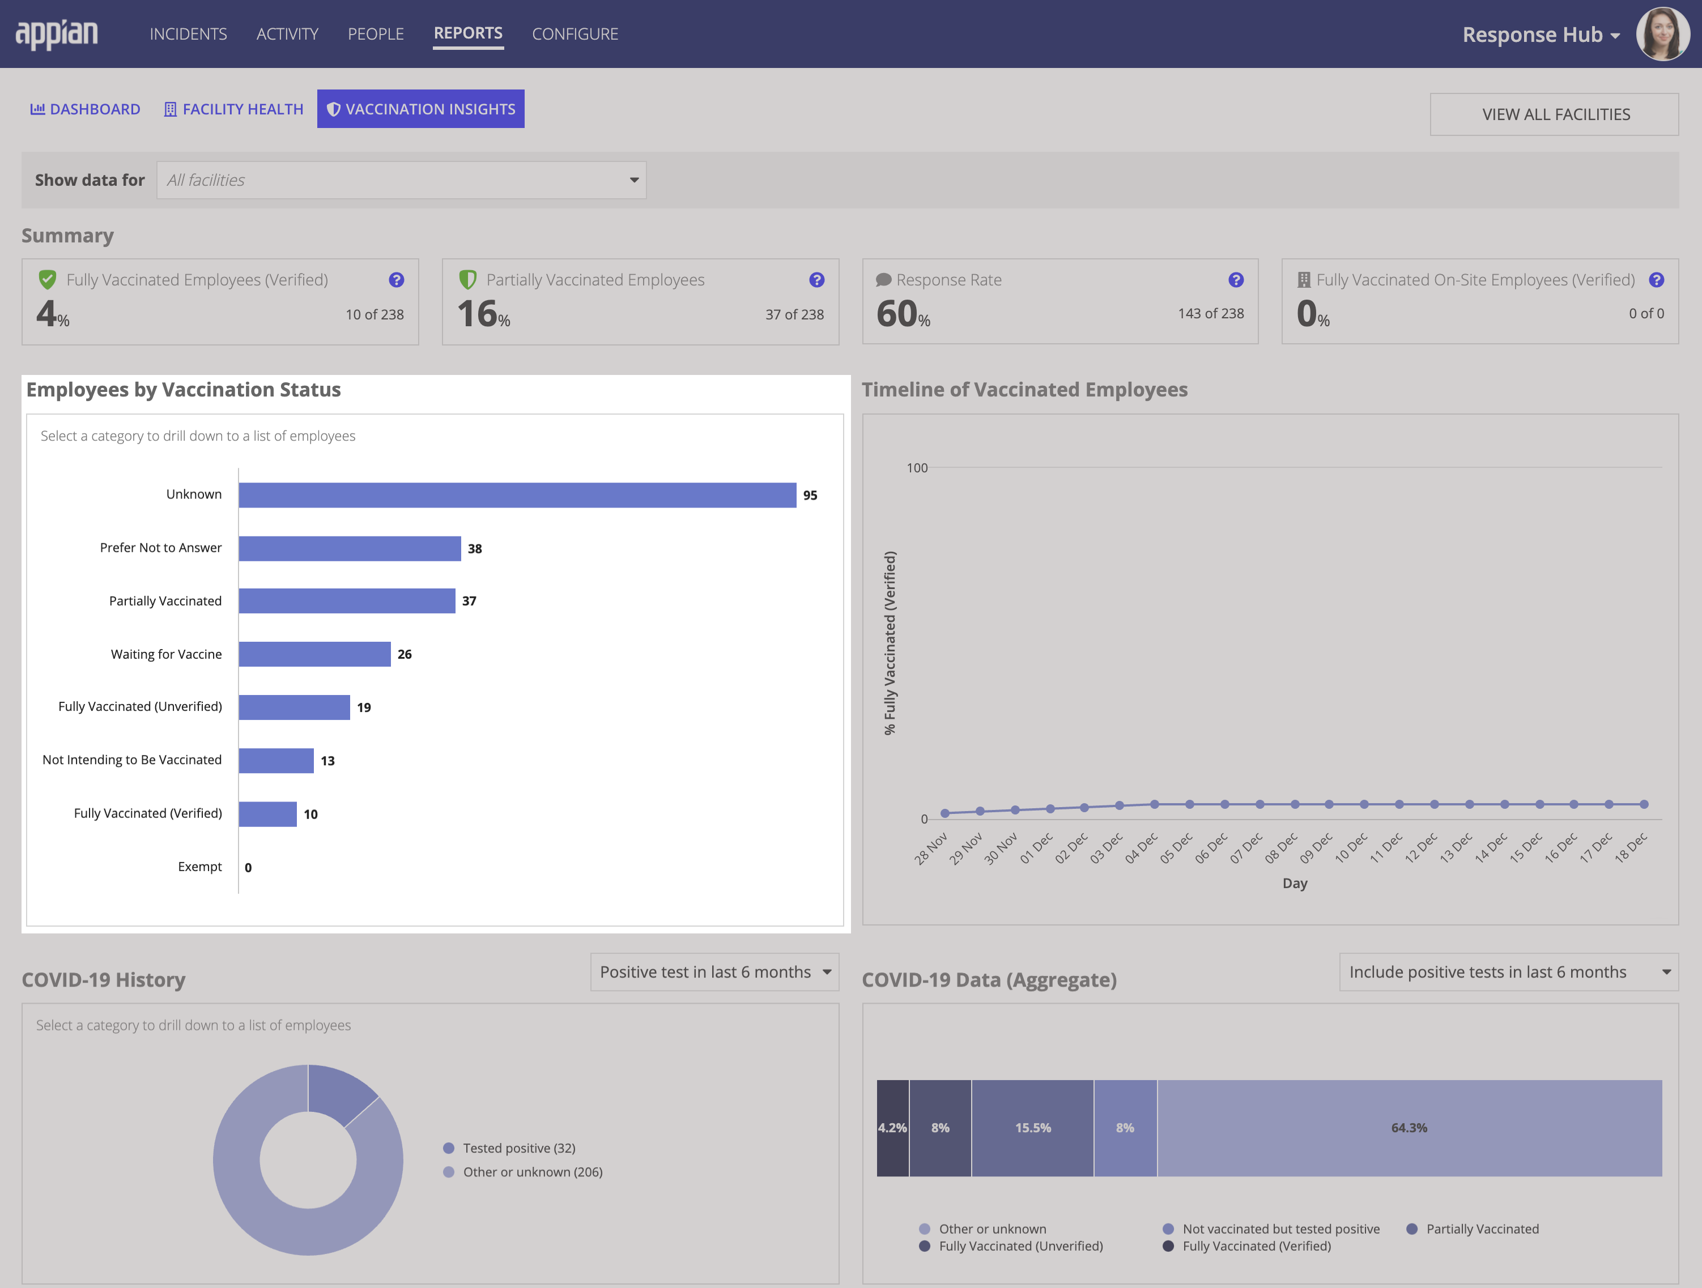Image resolution: width=1702 pixels, height=1288 pixels.
Task: Select the Fully Vaccinated (Unverified) bar
Action: 295,707
